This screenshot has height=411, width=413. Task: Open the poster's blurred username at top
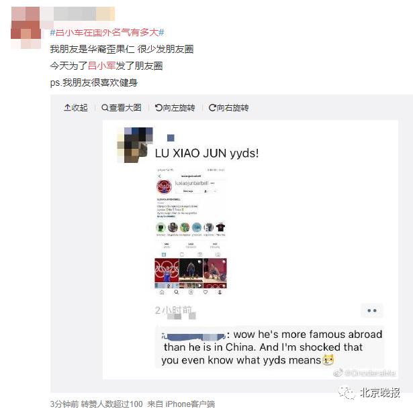point(84,13)
